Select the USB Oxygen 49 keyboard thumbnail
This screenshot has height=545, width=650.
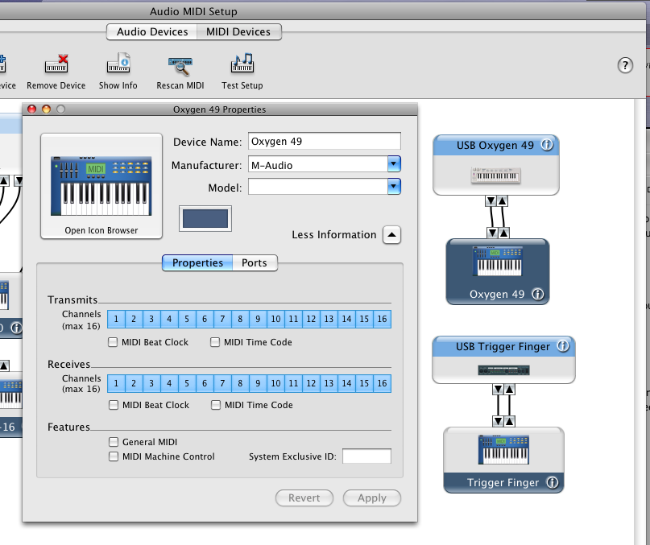pyautogui.click(x=496, y=175)
